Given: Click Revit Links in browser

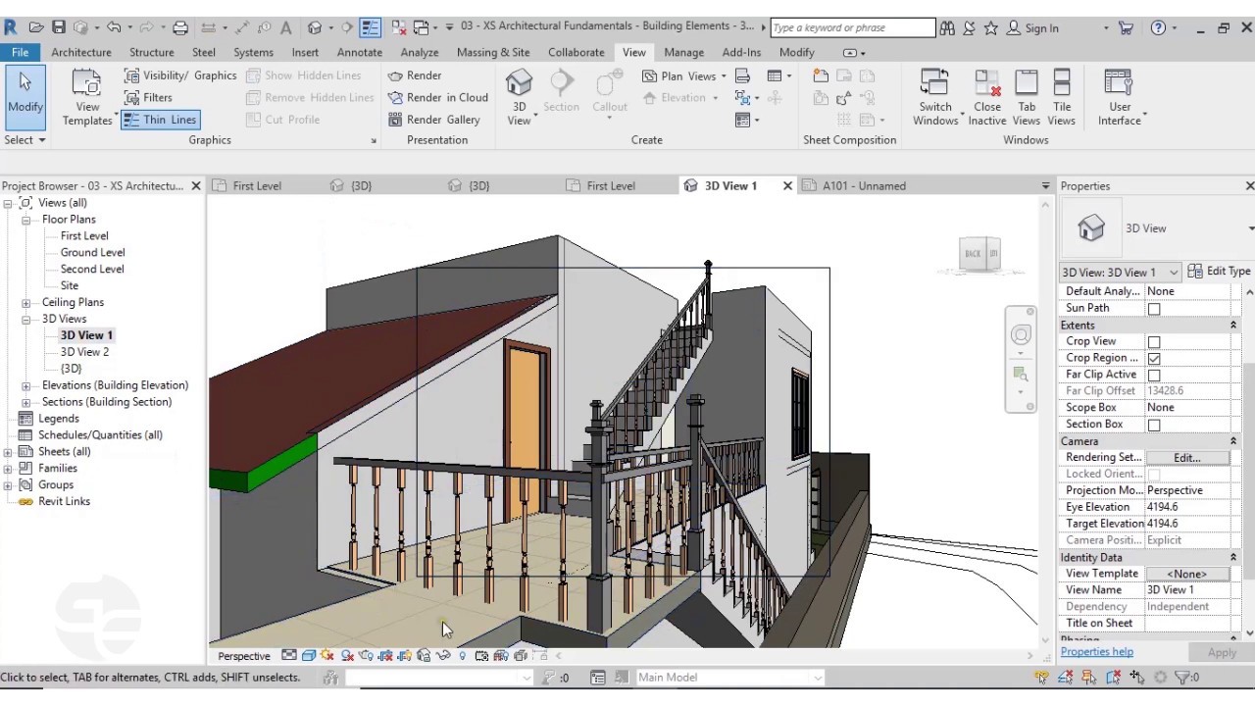Looking at the screenshot, I should [64, 501].
